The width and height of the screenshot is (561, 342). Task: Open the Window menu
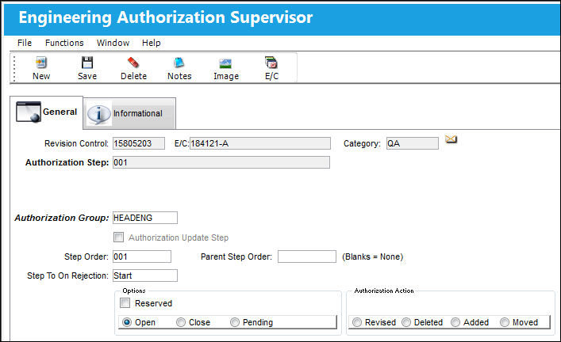tap(113, 43)
